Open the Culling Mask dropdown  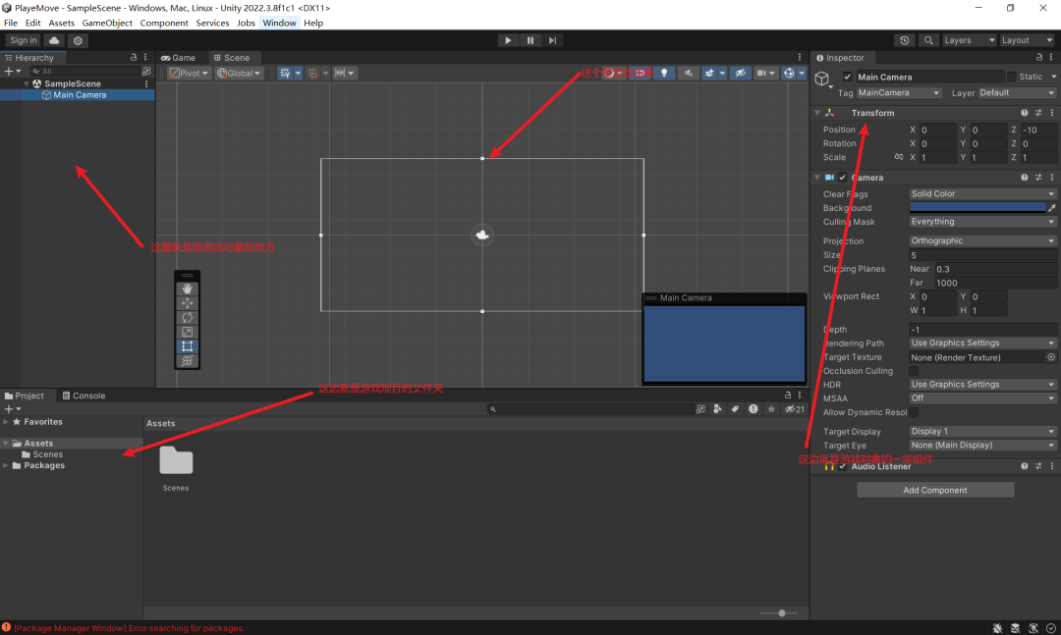pos(982,221)
